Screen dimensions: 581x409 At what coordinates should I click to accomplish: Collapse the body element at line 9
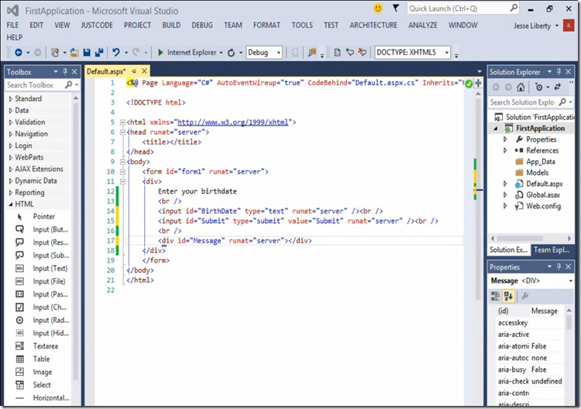[x=122, y=162]
